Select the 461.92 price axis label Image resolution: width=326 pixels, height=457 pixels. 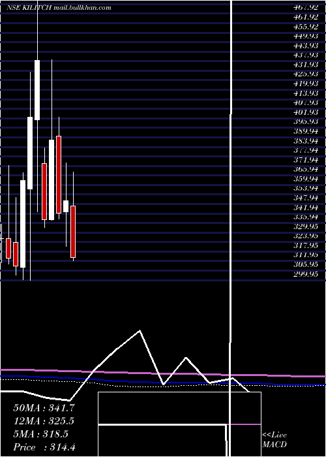[x=305, y=17]
